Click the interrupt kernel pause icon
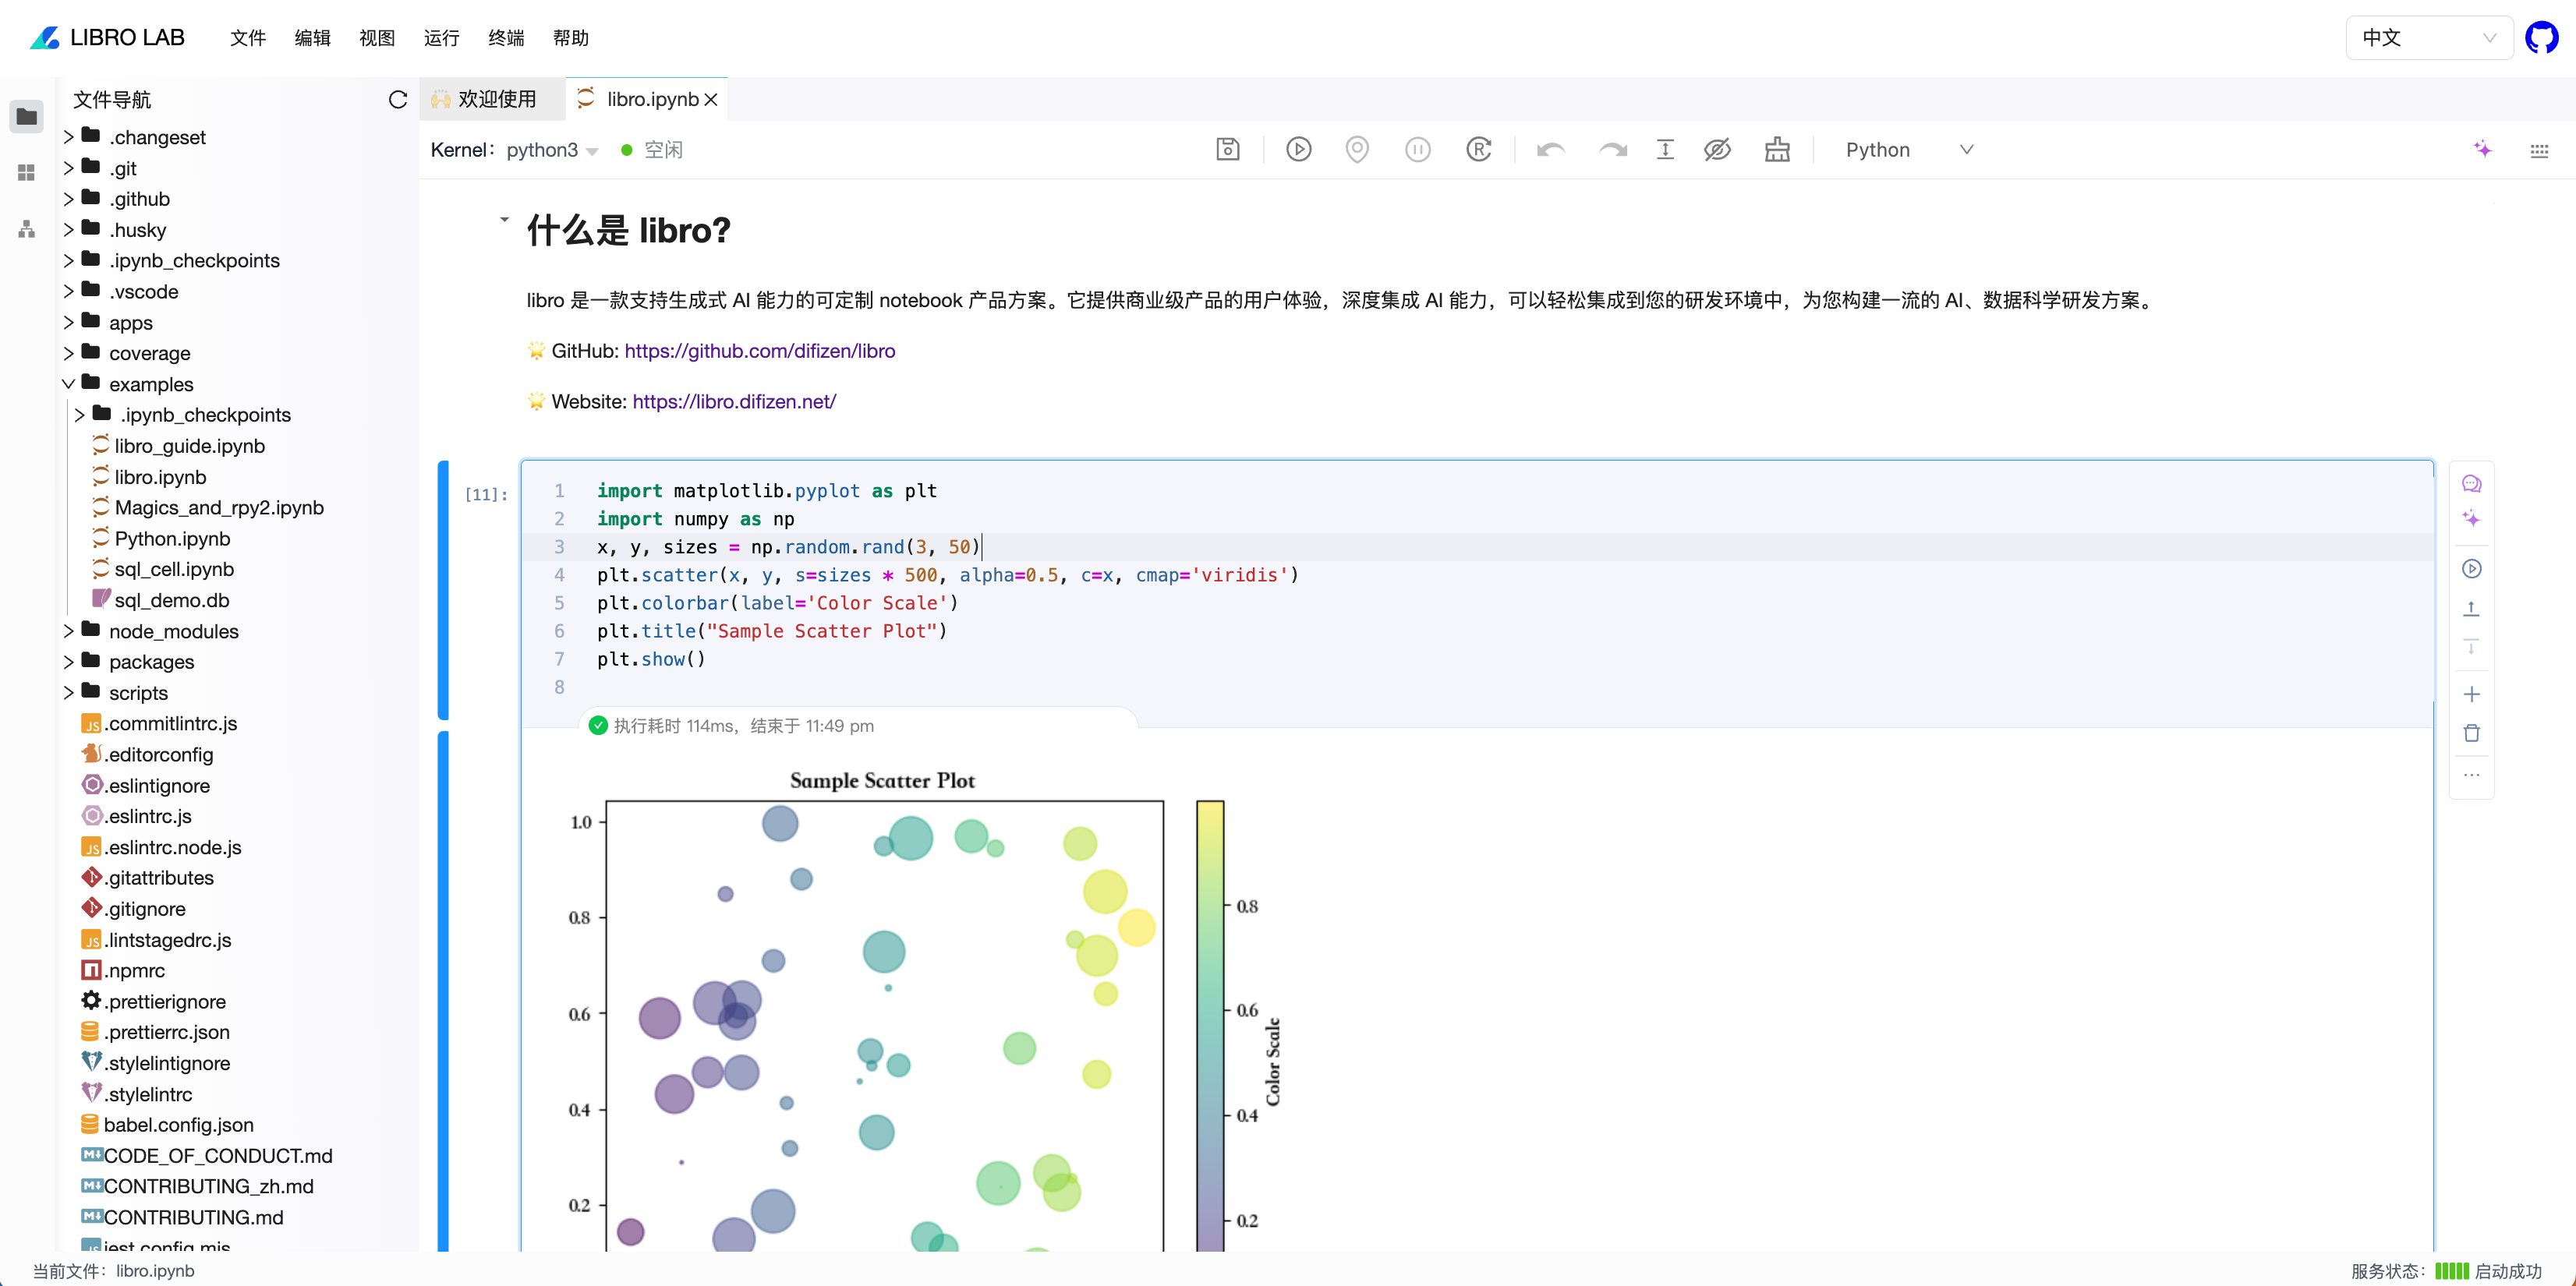The width and height of the screenshot is (2576, 1286). pyautogui.click(x=1417, y=150)
